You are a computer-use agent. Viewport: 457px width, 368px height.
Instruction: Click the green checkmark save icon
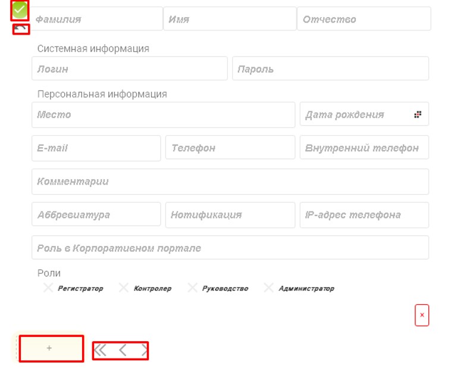[20, 10]
